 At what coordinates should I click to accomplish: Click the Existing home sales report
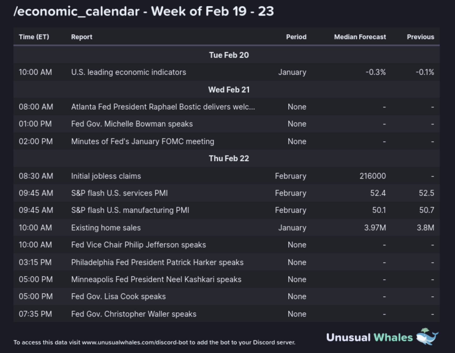click(106, 228)
